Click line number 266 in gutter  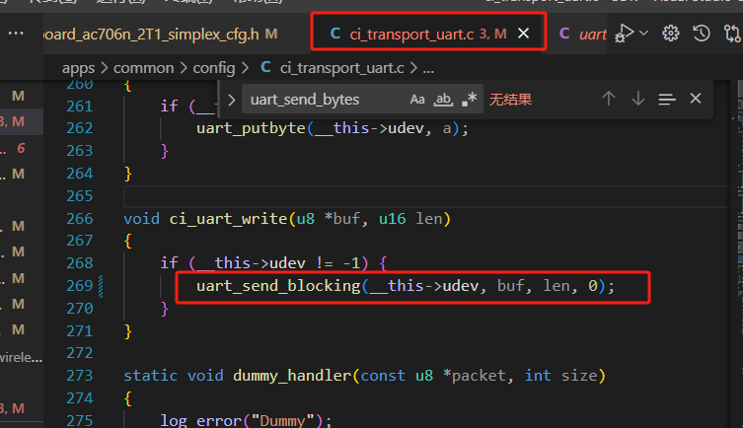click(x=80, y=219)
